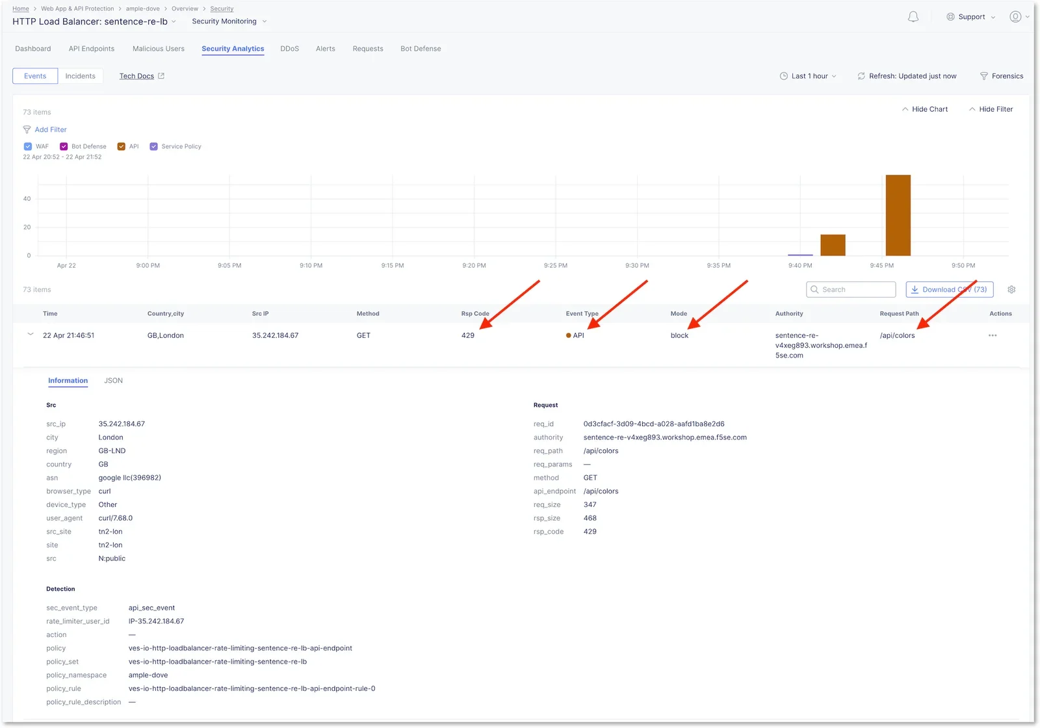The width and height of the screenshot is (1040, 728).
Task: Switch to the JSON detail tab
Action: click(114, 381)
